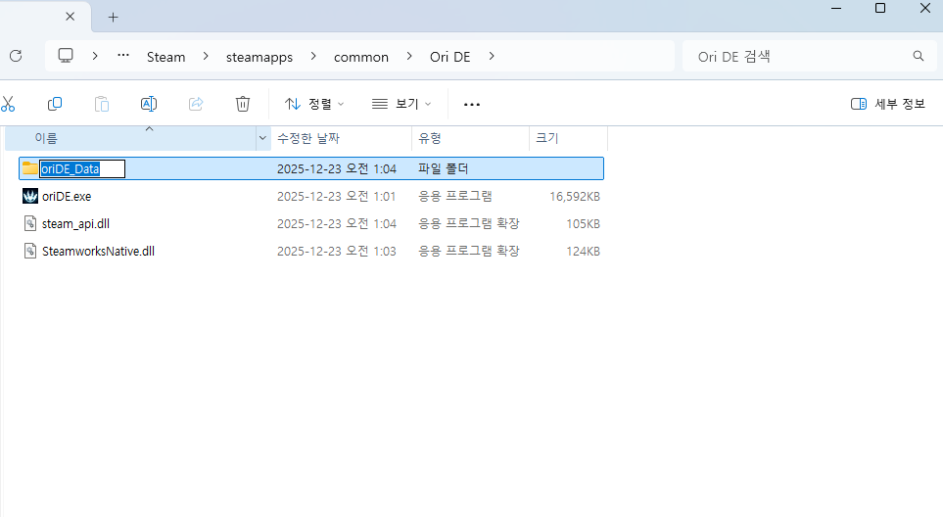The width and height of the screenshot is (943, 517).
Task: Open the toolbar See more ellipsis menu
Action: click(472, 105)
